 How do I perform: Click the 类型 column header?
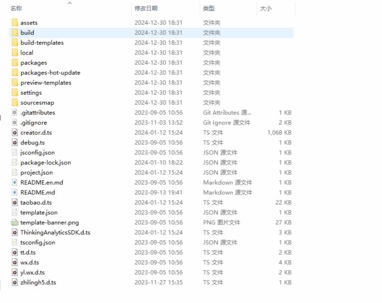[208, 9]
